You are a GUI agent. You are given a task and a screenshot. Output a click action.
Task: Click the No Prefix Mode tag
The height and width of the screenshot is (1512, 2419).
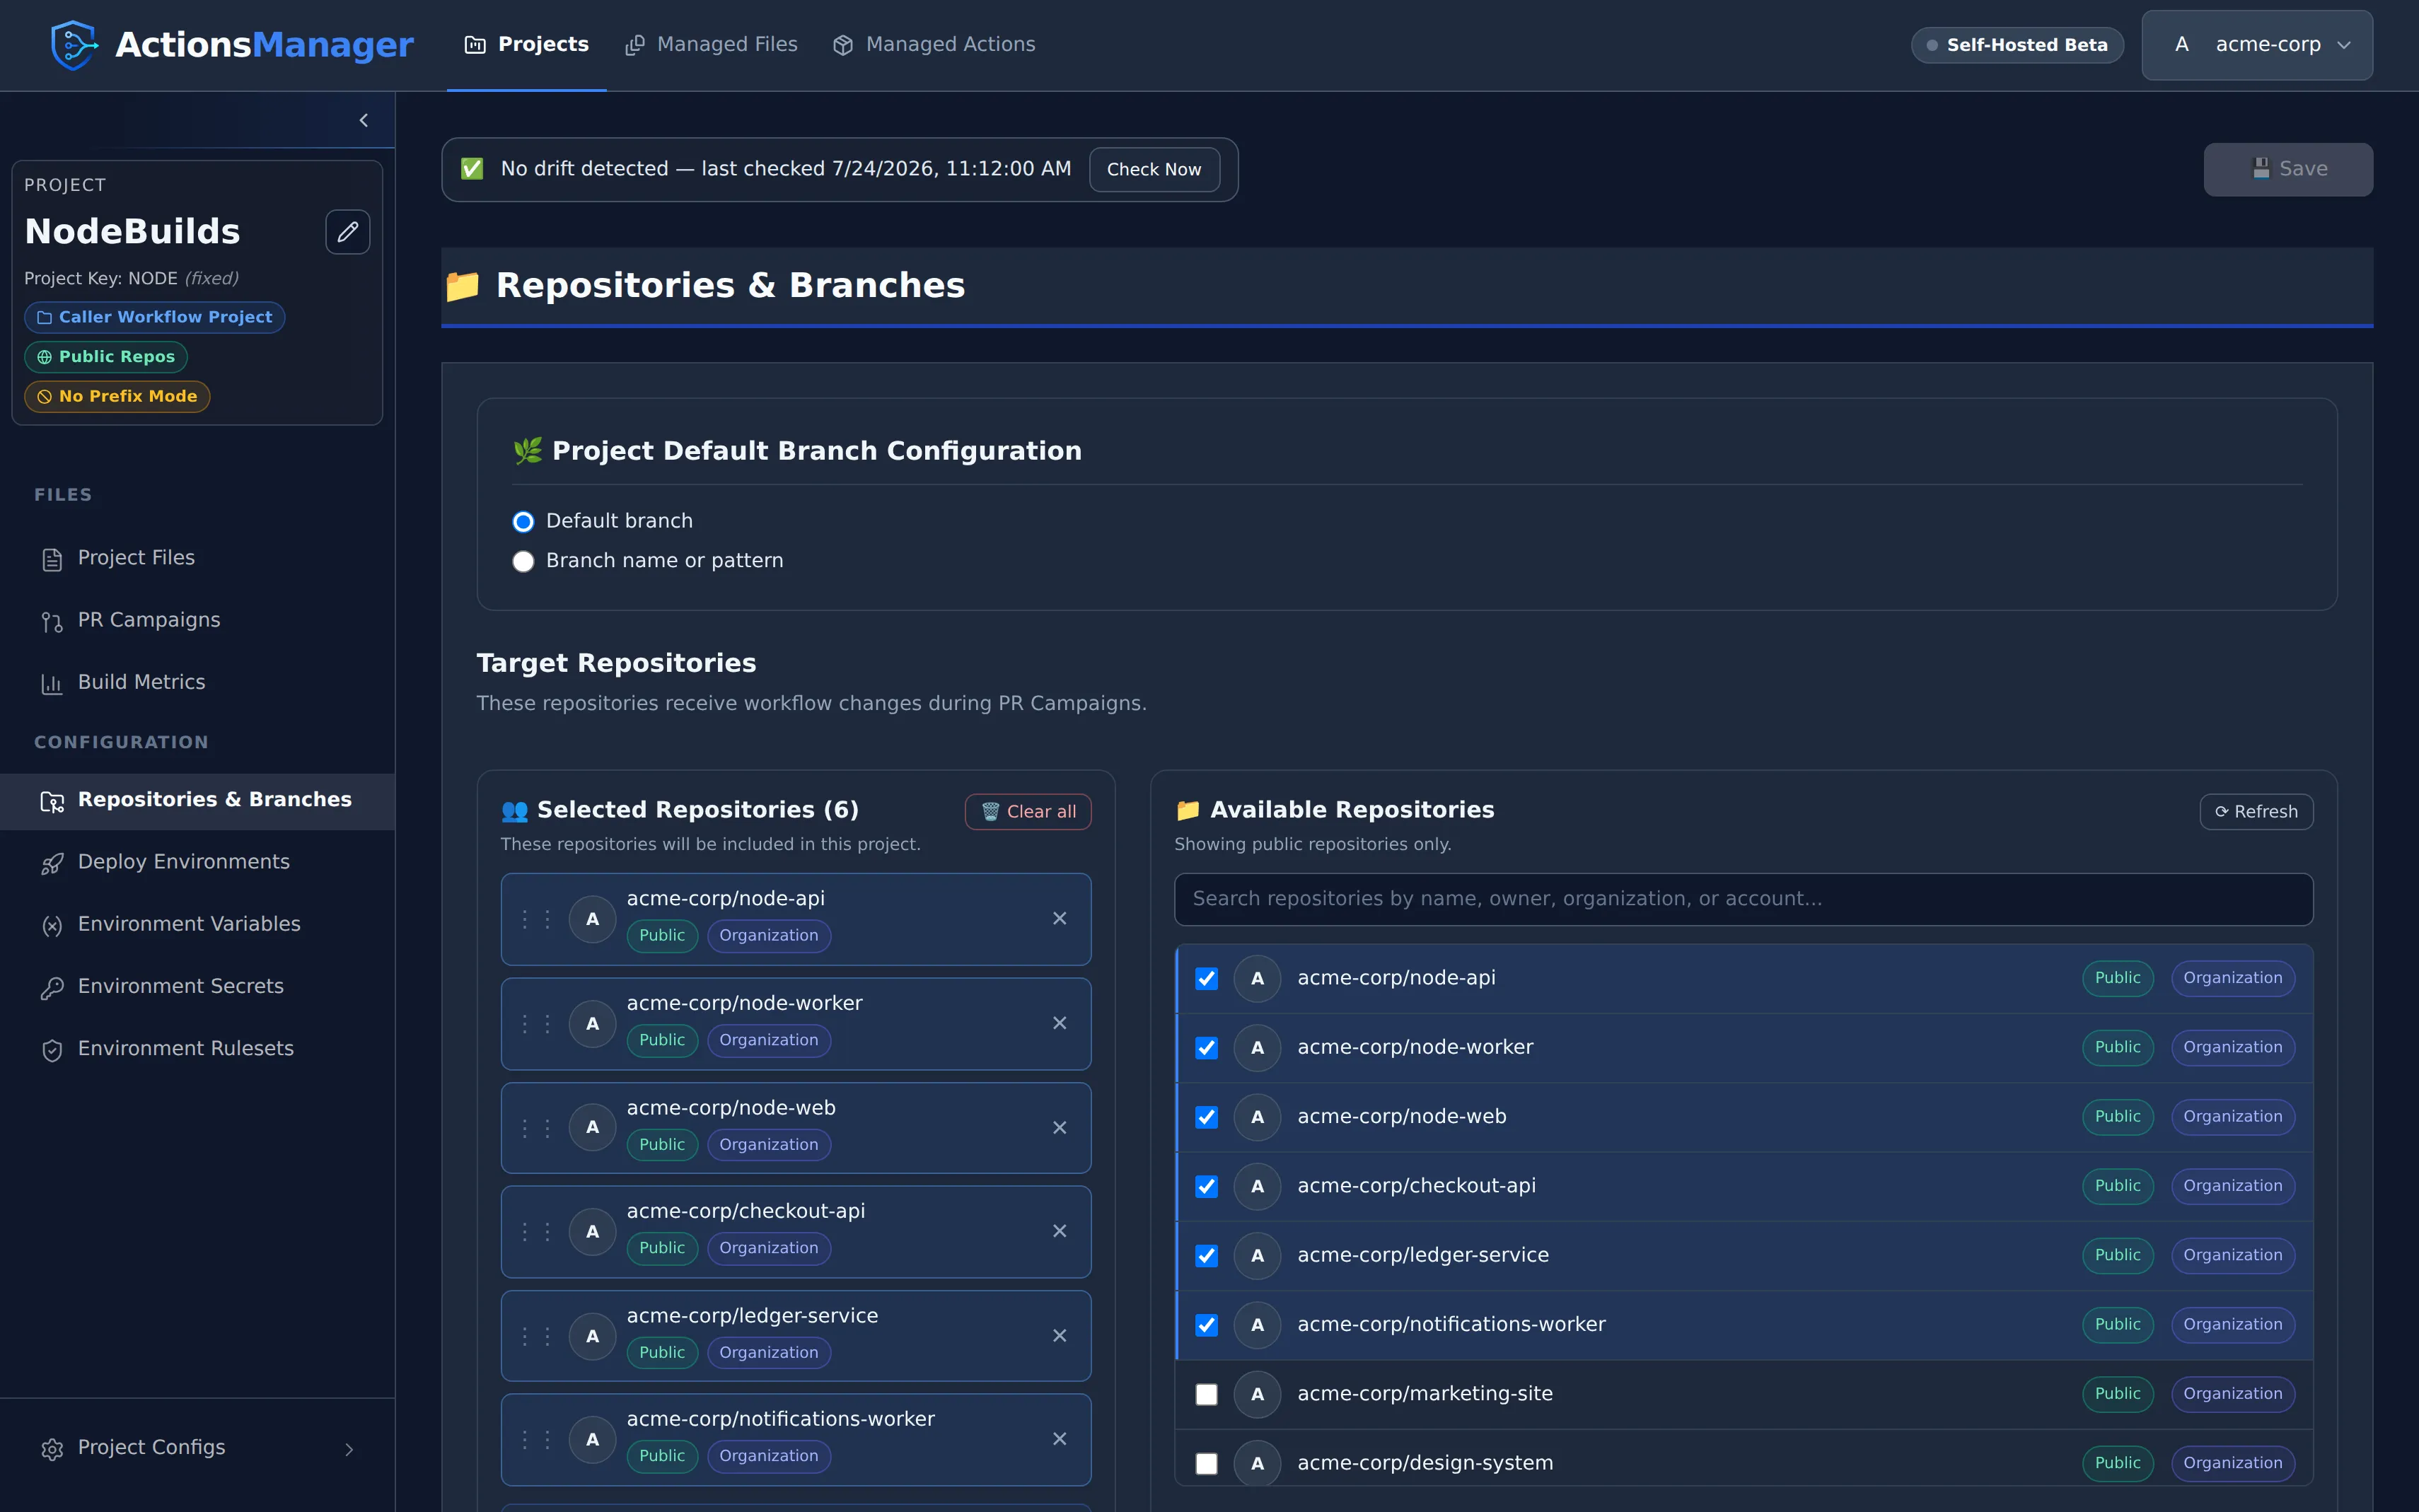coord(117,396)
